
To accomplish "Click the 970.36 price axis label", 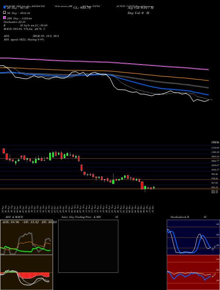I will pos(215,178).
